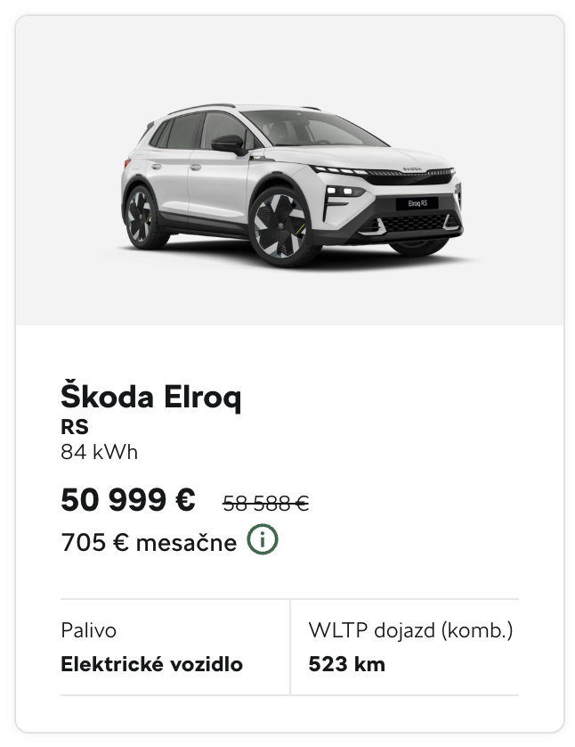This screenshot has width=575, height=747.
Task: Click the 523 km range value
Action: [346, 664]
